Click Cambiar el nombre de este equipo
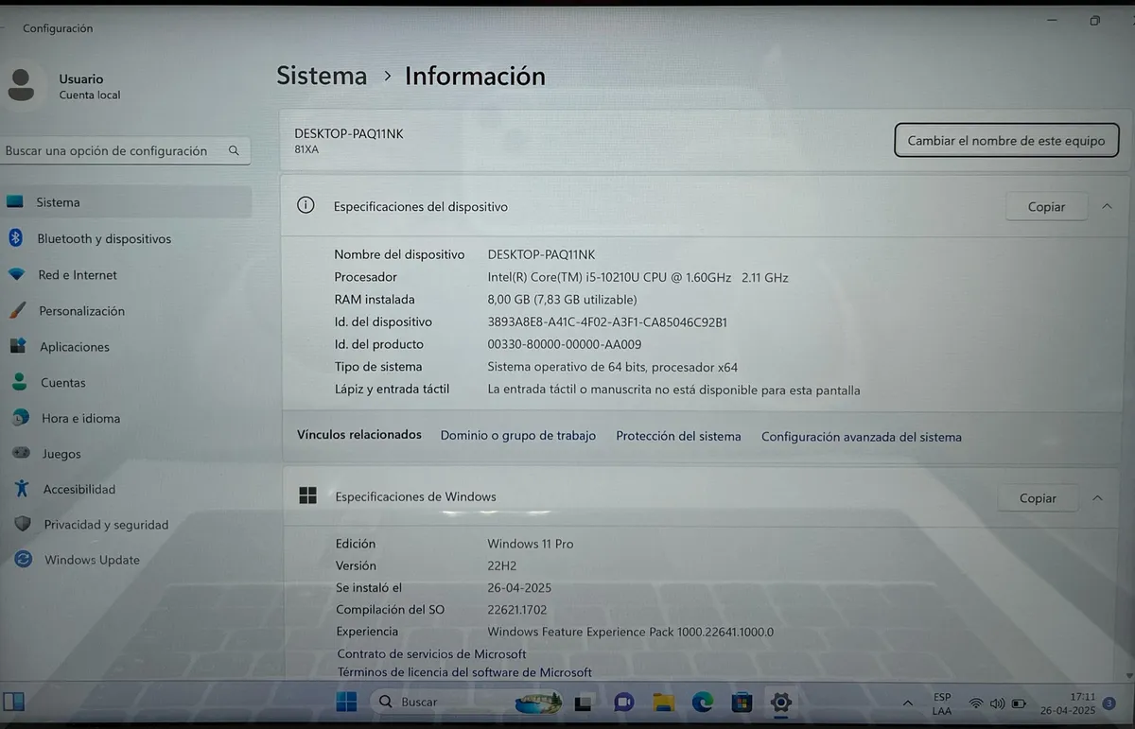Screen dimensions: 1135x729 click(x=1006, y=141)
